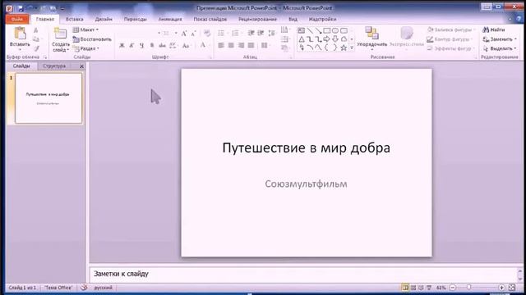Select the rounded rectangle shape
The height and width of the screenshot is (295, 526).
coord(344,31)
